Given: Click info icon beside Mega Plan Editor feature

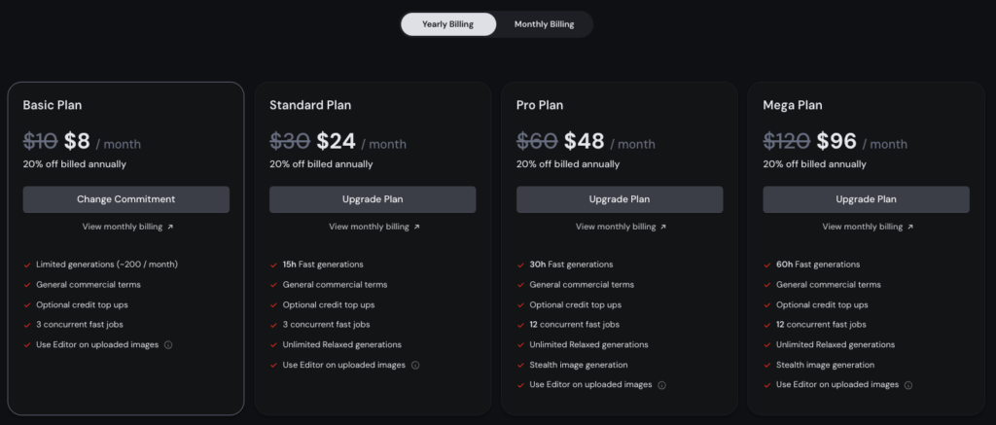Looking at the screenshot, I should [908, 385].
